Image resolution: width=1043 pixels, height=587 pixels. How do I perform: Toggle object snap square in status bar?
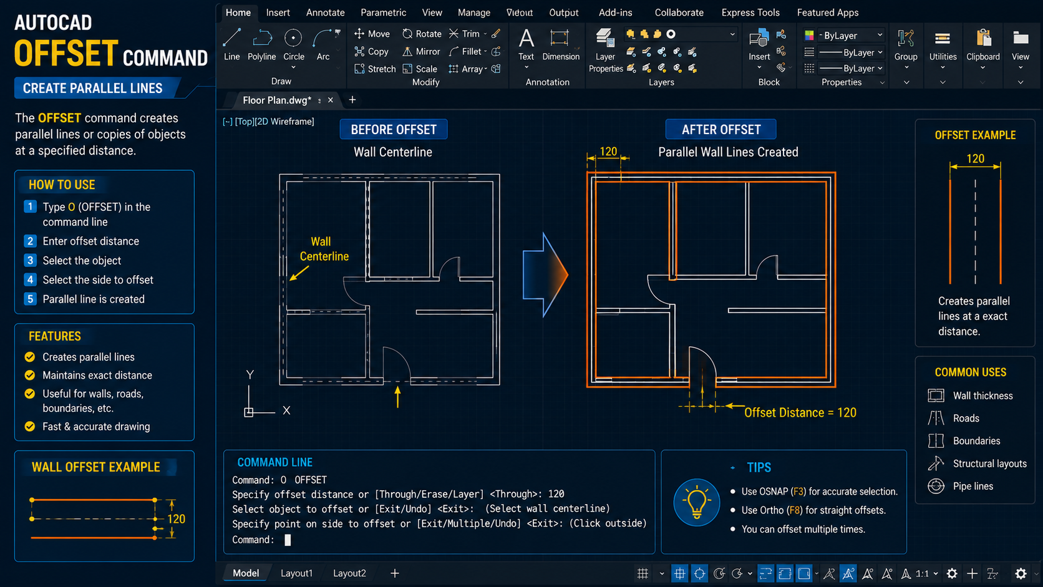(x=804, y=573)
